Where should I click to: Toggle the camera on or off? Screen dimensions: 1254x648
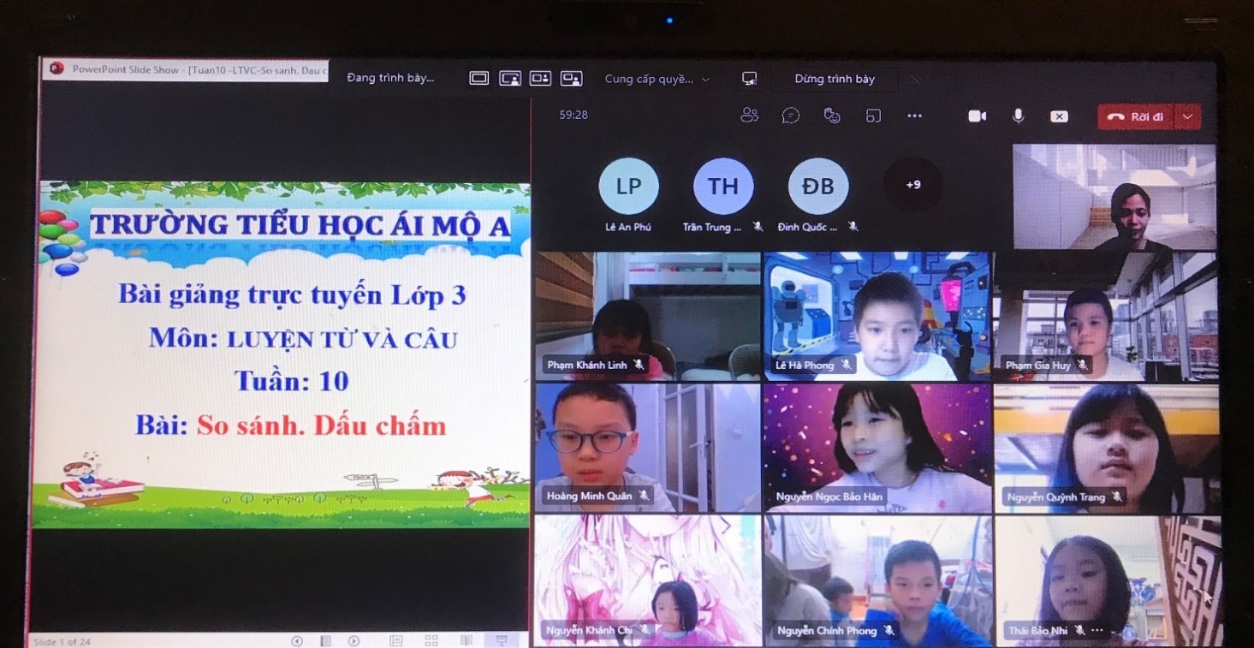pos(977,116)
